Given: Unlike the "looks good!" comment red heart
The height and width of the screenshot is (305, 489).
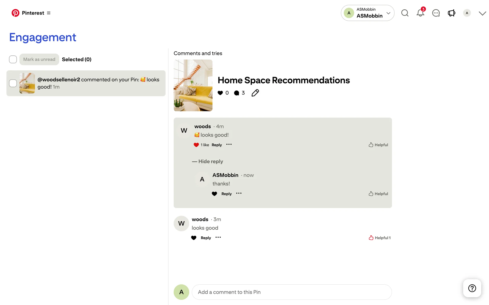Looking at the screenshot, I should coord(196,145).
